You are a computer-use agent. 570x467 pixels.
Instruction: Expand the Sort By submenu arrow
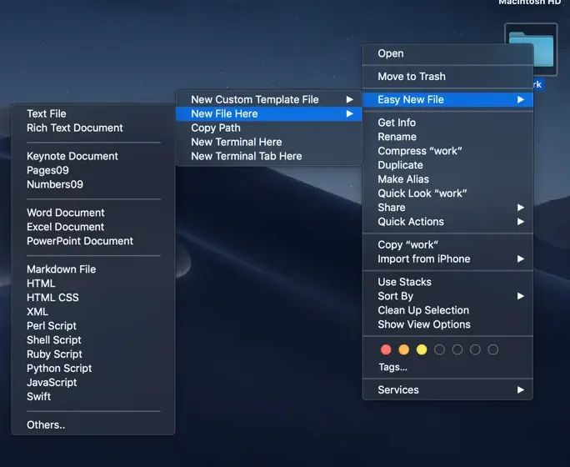pyautogui.click(x=521, y=296)
